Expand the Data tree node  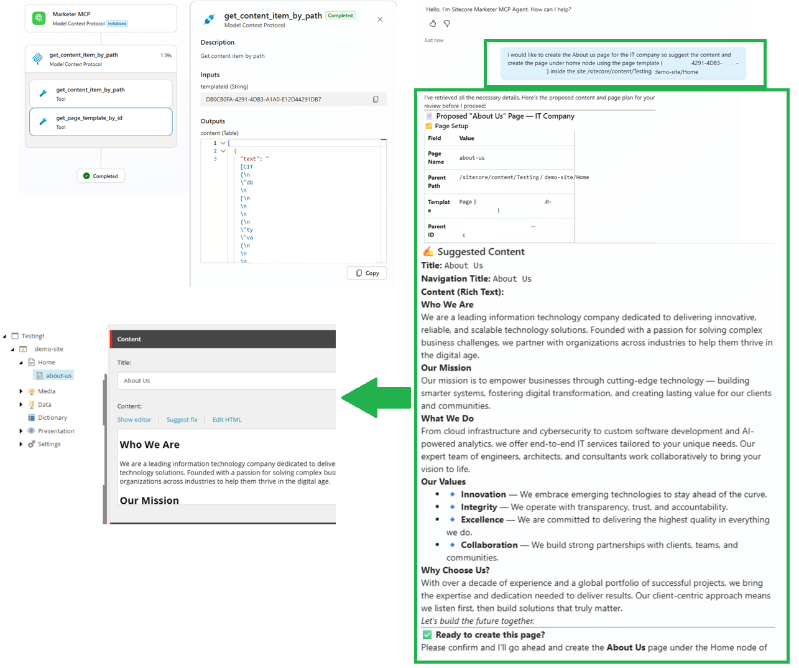(21, 404)
